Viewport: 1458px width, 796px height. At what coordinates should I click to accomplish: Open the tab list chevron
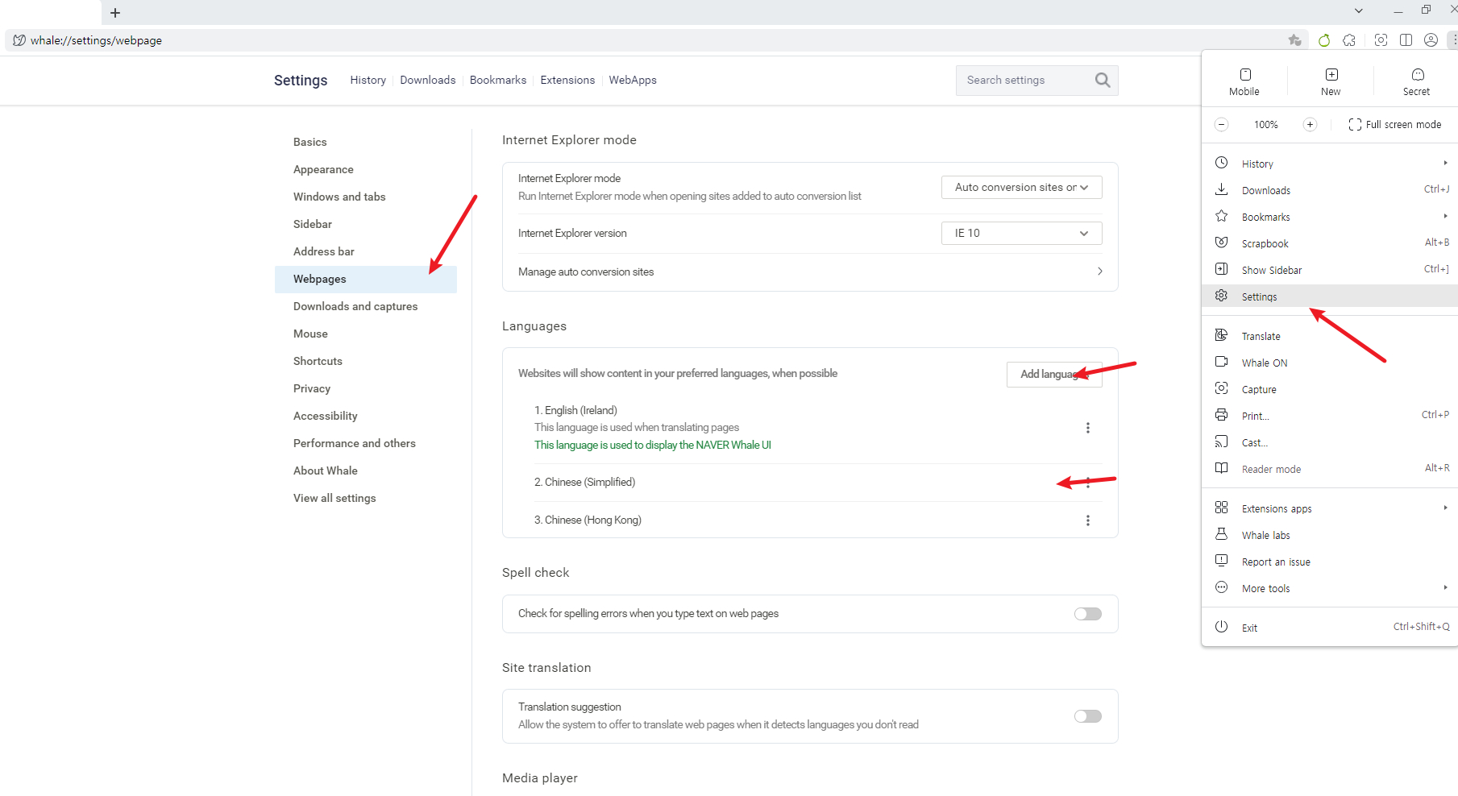click(x=1359, y=10)
